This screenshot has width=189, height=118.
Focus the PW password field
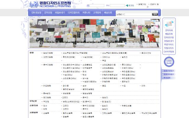click(x=117, y=6)
